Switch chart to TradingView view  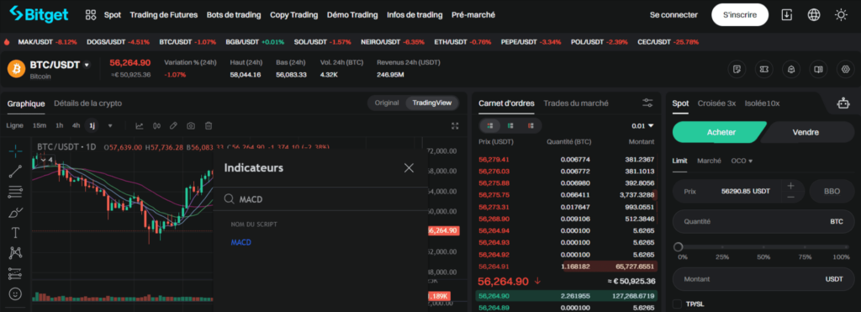pos(431,103)
